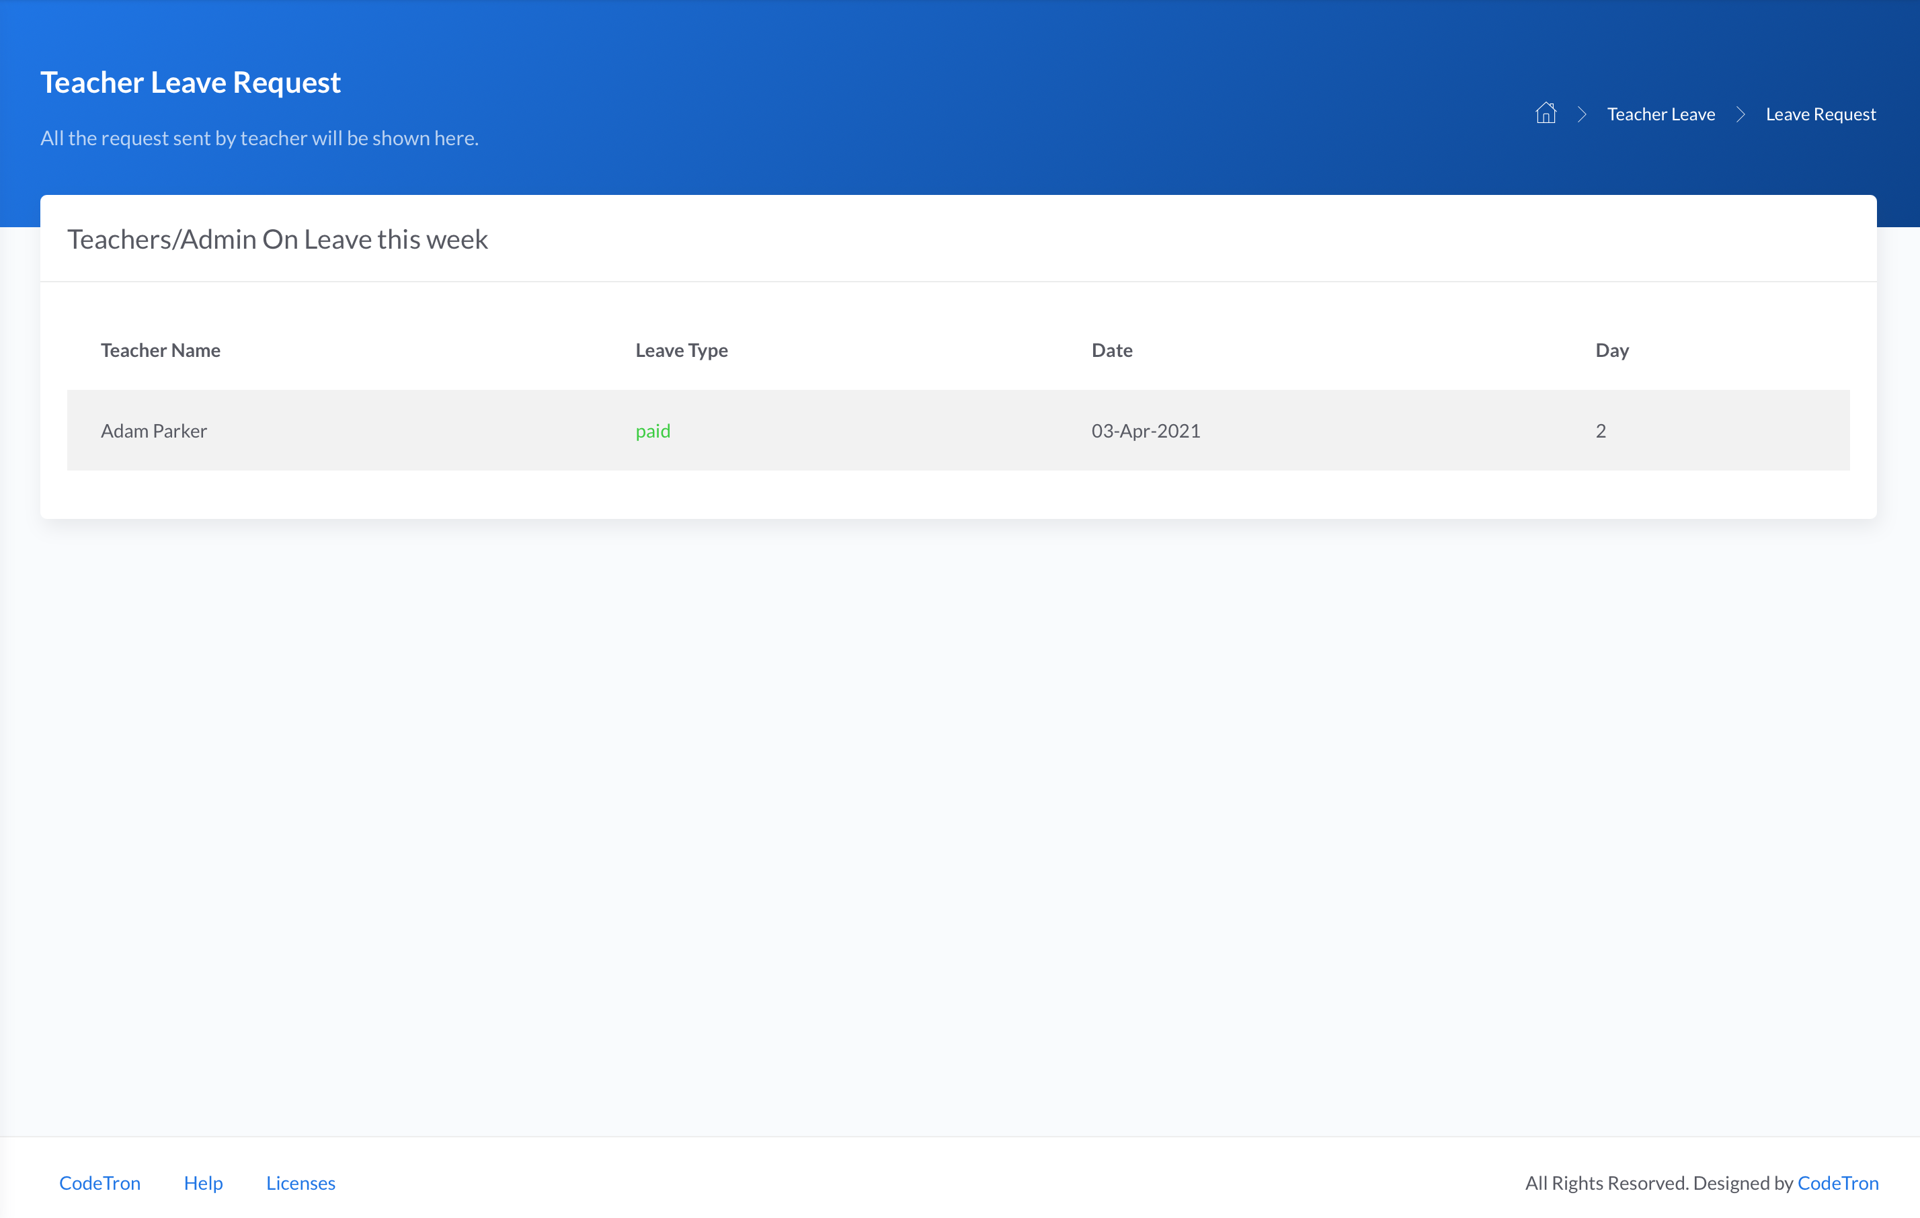Click the Leave Type column header
Image resolution: width=1920 pixels, height=1218 pixels.
681,350
